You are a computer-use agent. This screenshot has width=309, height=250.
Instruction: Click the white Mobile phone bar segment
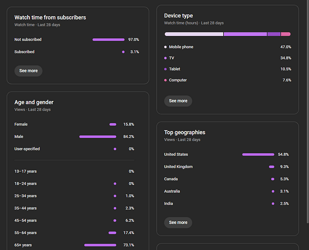(x=194, y=34)
